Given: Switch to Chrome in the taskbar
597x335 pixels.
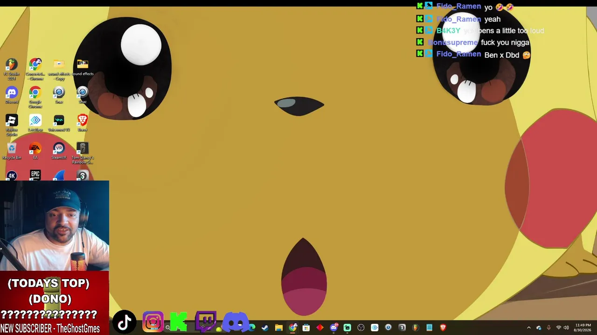Looking at the screenshot, I should pyautogui.click(x=292, y=328).
